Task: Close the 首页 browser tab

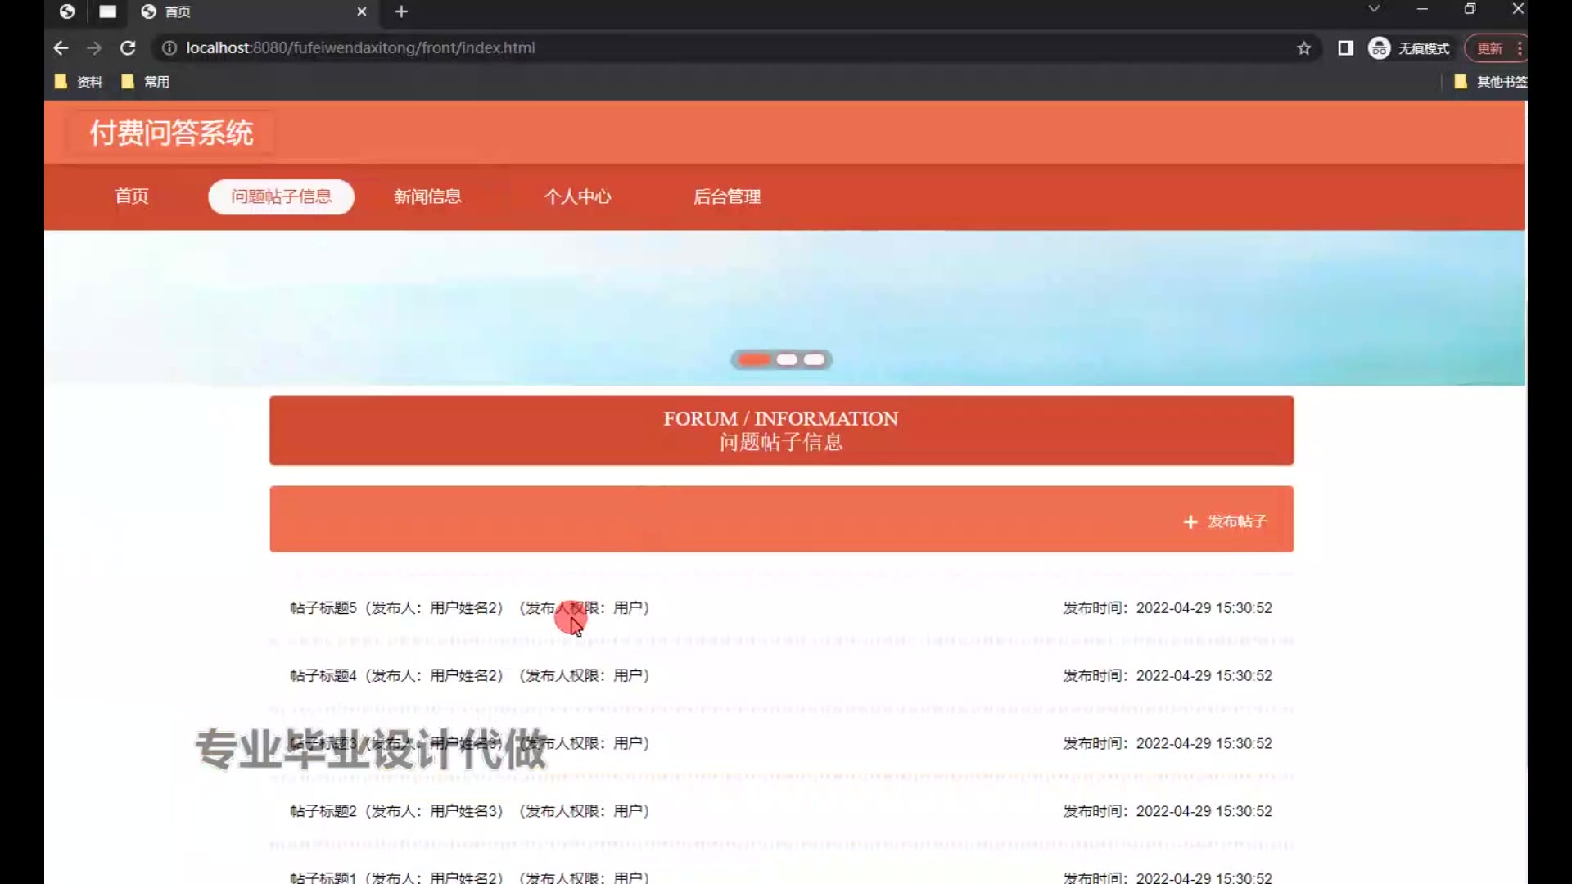Action: tap(362, 11)
